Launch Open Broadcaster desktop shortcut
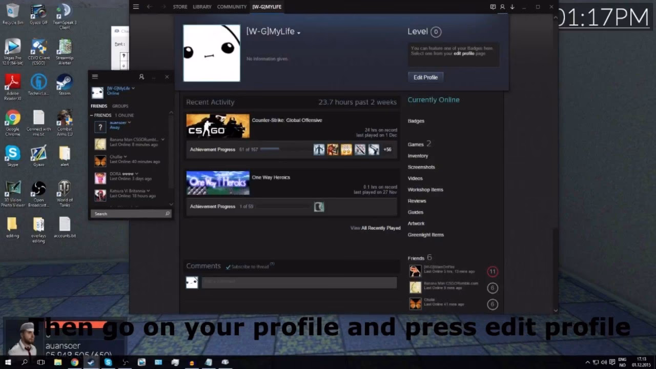 39,194
